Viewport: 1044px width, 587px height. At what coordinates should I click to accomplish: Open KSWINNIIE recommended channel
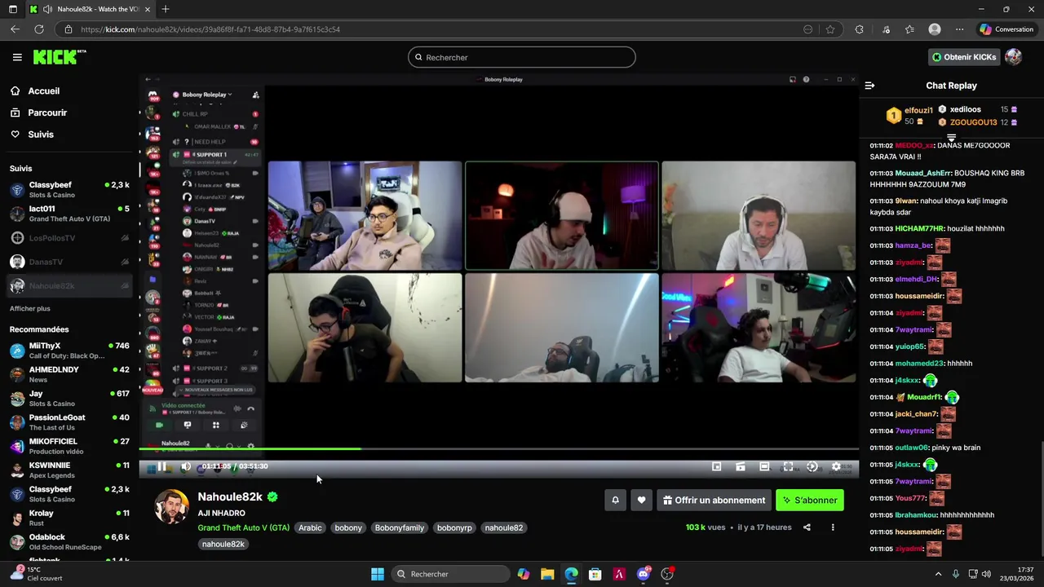(x=69, y=470)
